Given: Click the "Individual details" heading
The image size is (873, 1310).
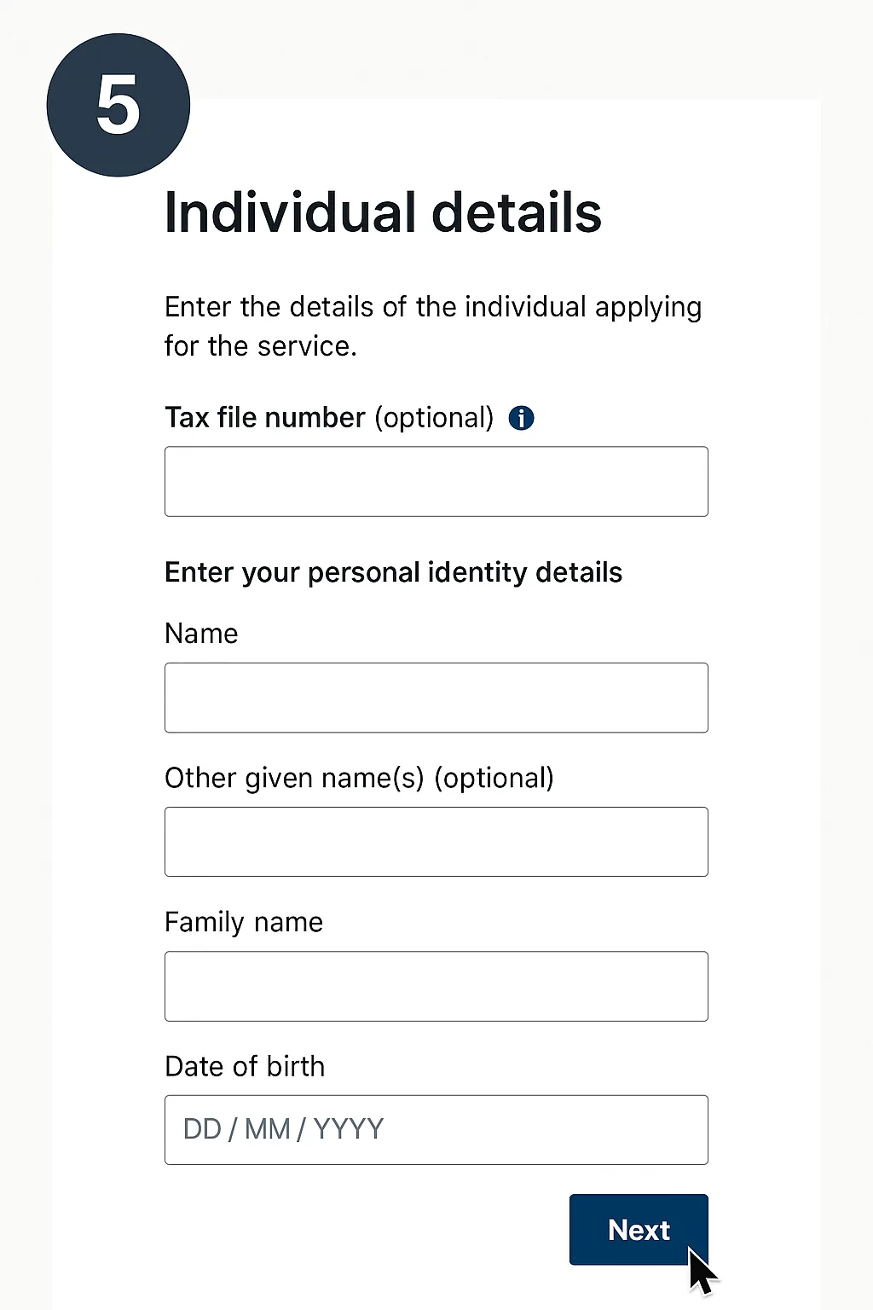Looking at the screenshot, I should [x=383, y=212].
